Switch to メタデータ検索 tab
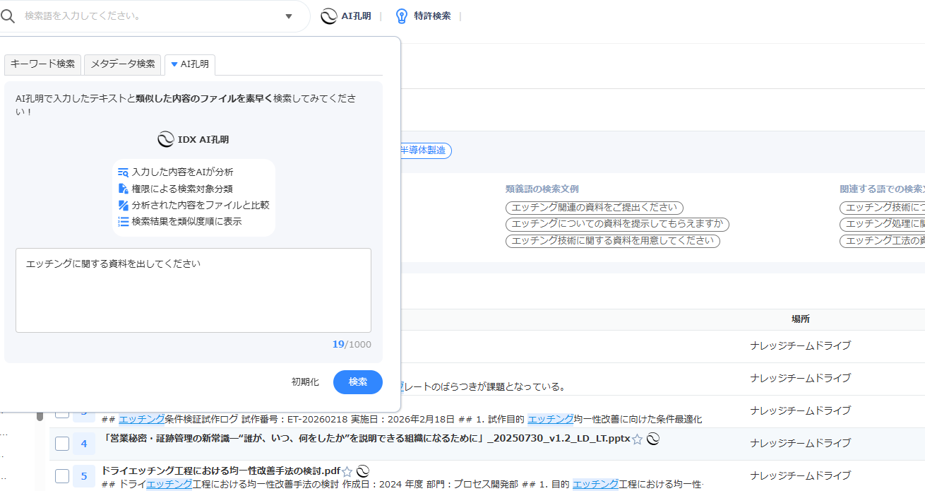This screenshot has width=925, height=491. pyautogui.click(x=123, y=64)
